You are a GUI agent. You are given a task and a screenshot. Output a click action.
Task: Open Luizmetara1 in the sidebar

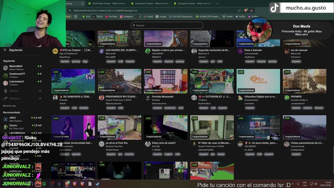(x=22, y=83)
